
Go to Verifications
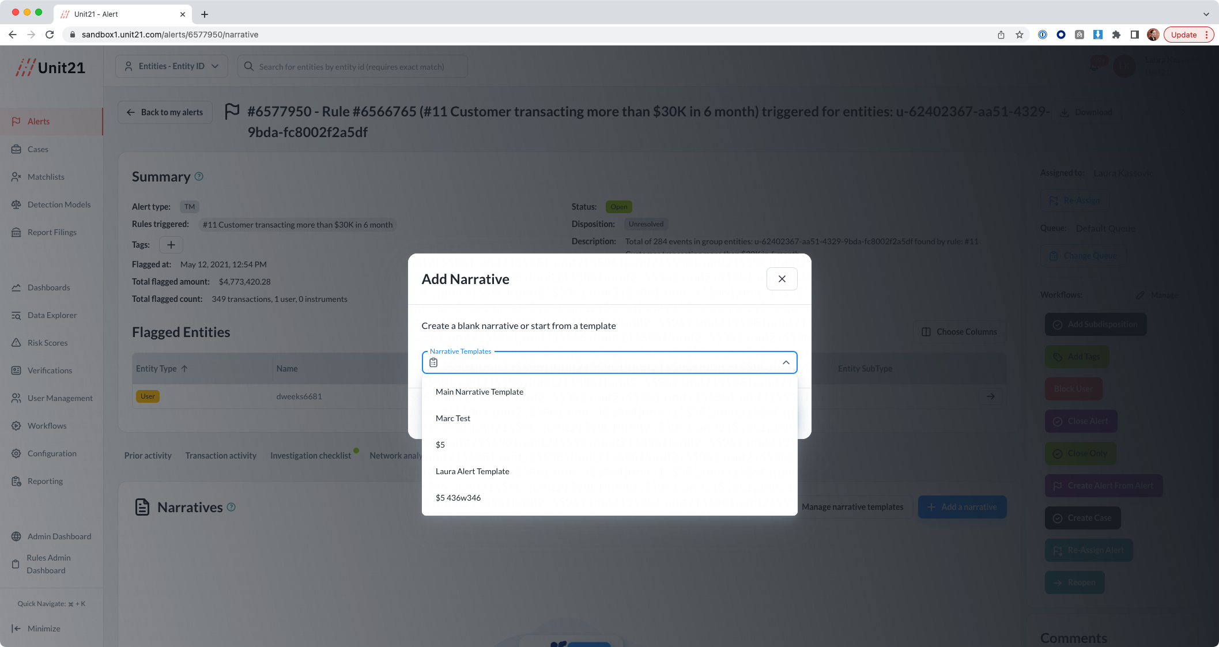coord(51,370)
